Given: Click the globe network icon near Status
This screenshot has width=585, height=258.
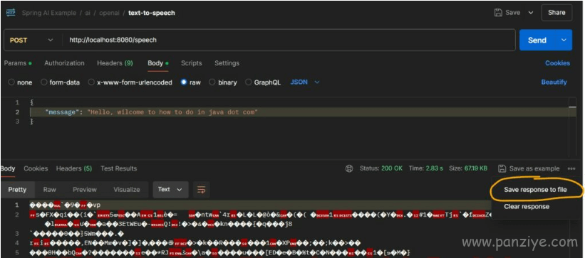Looking at the screenshot, I should pyautogui.click(x=349, y=168).
